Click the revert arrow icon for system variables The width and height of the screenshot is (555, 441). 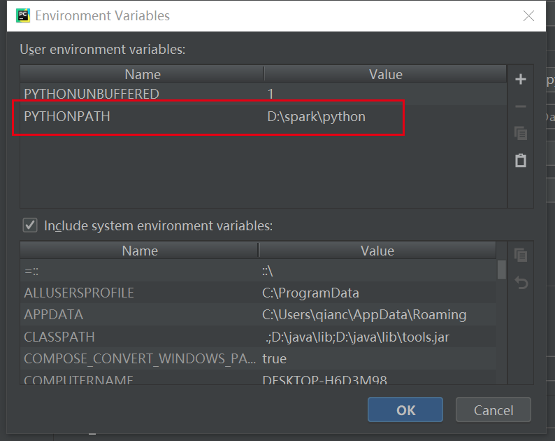(x=521, y=283)
